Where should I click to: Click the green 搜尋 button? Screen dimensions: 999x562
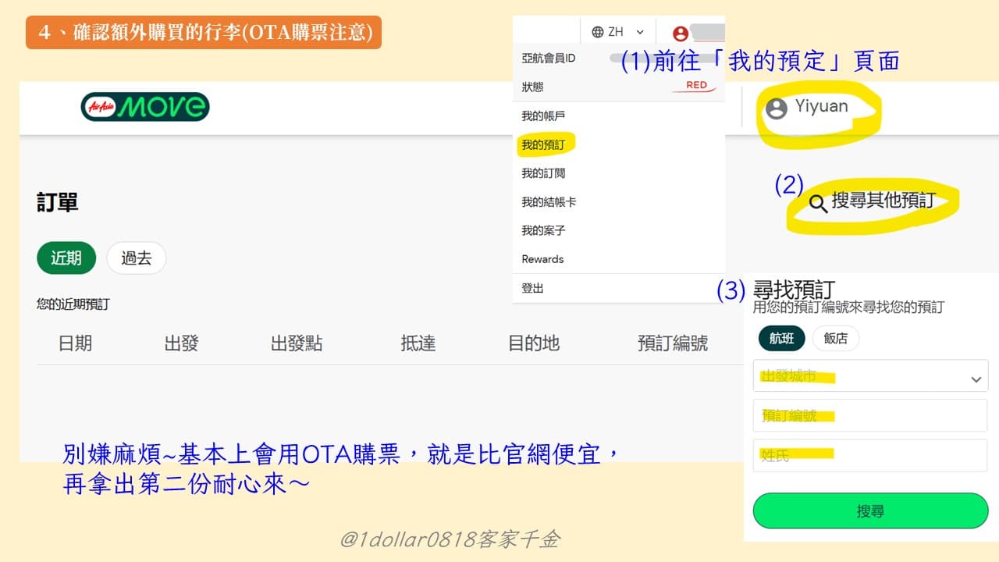(x=870, y=511)
